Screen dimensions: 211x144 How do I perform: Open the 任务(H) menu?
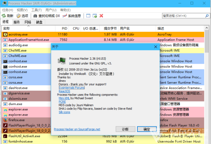tap(8, 10)
